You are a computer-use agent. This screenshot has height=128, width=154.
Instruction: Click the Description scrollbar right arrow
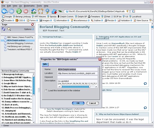[x=96, y=87]
